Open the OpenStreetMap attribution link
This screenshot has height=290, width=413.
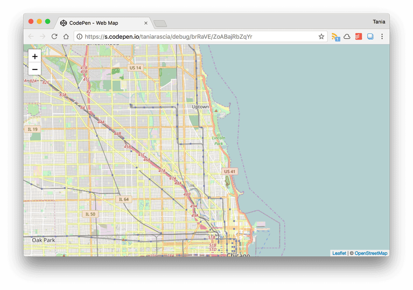(371, 253)
